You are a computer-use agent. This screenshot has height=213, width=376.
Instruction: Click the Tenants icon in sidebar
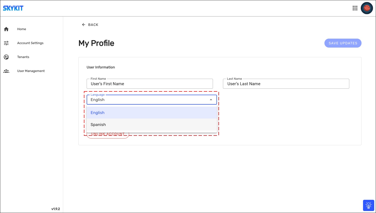point(6,57)
